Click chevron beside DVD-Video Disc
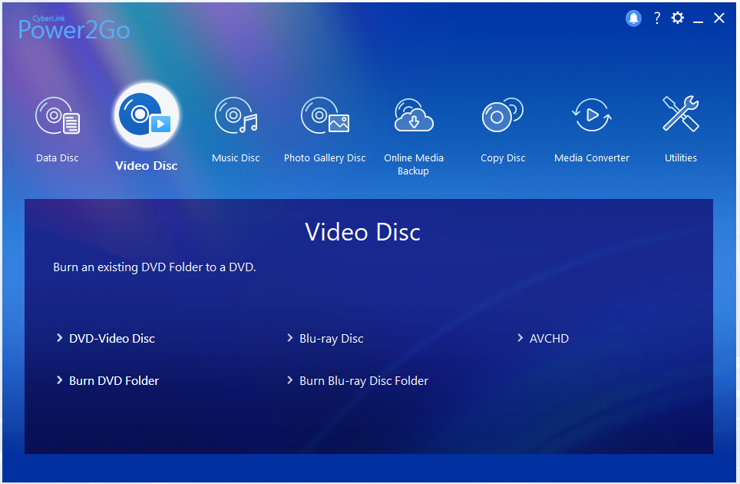Viewport: 740px width, 484px height. pos(59,338)
